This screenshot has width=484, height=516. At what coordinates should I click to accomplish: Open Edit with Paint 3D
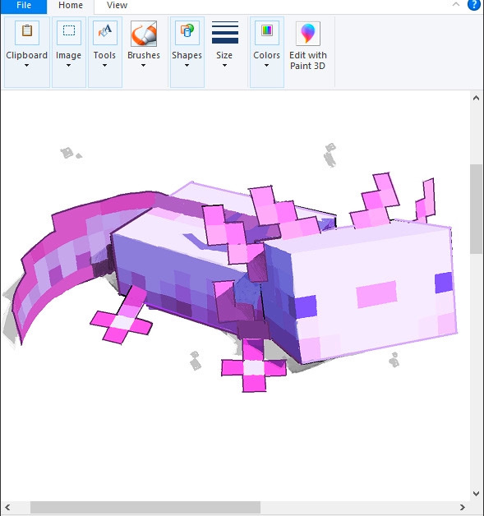click(308, 46)
